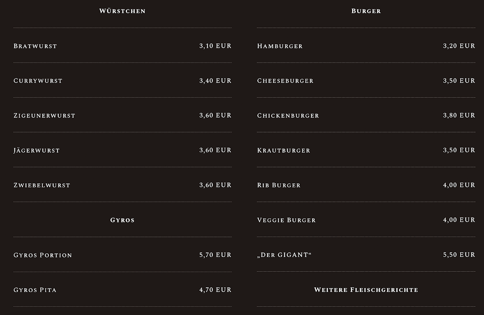Choose Zwiebelwurst from the menu
The image size is (484, 315).
coord(42,185)
